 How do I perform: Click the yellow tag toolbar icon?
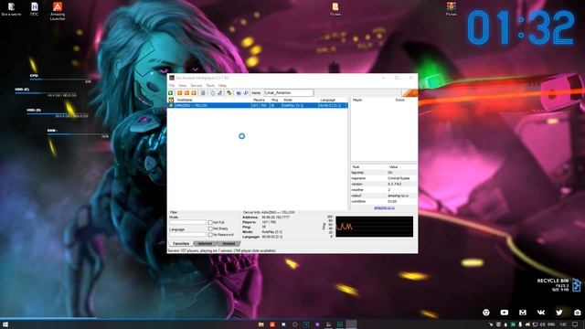(x=229, y=92)
